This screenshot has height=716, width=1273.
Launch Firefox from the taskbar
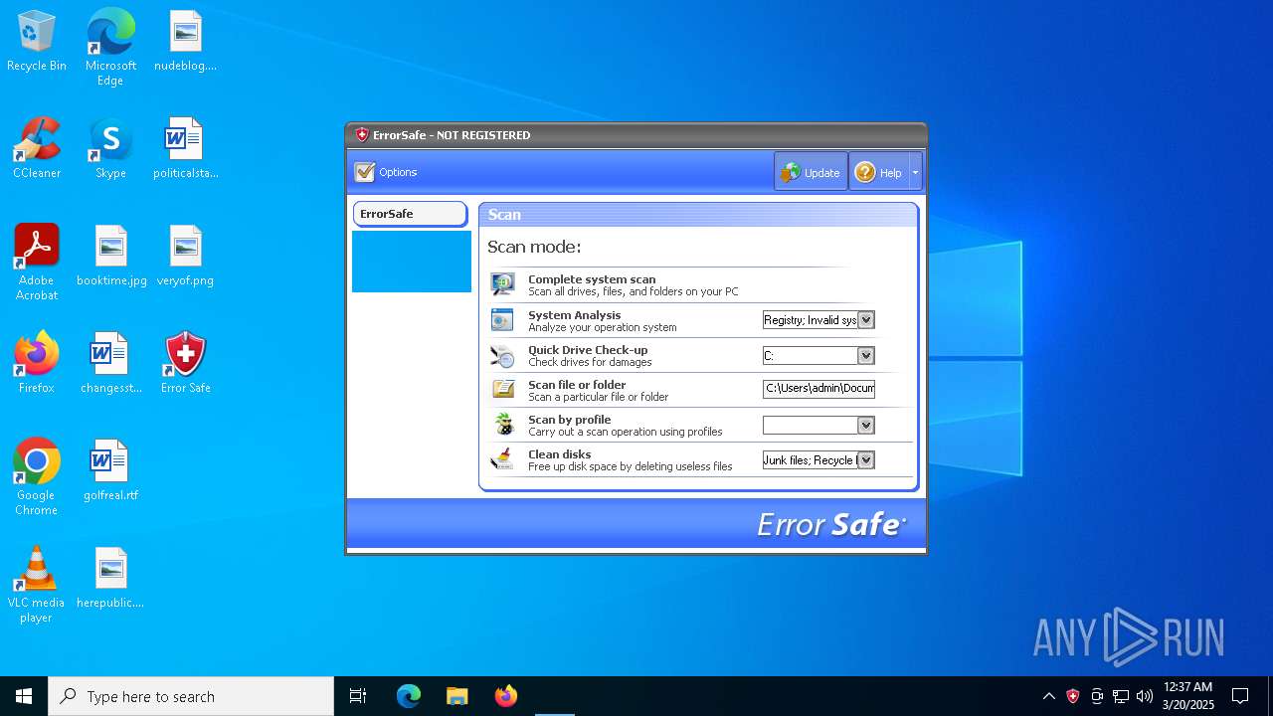click(506, 696)
